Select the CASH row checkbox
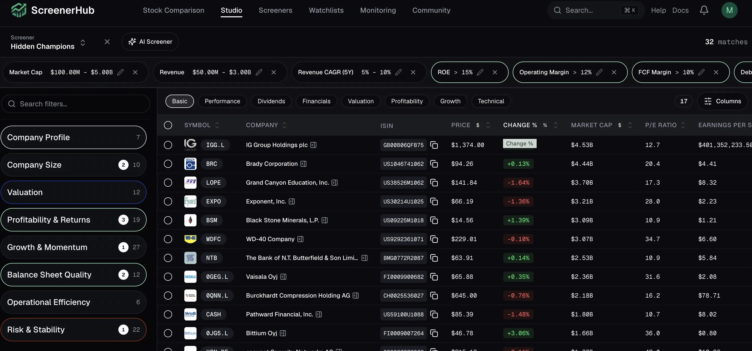This screenshot has height=351, width=752. (x=168, y=314)
